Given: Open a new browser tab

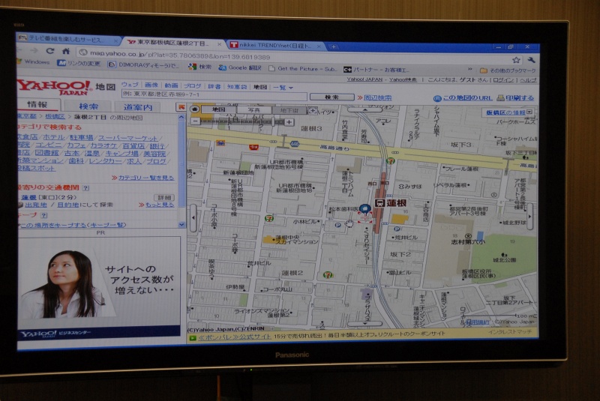Looking at the screenshot, I should (333, 46).
